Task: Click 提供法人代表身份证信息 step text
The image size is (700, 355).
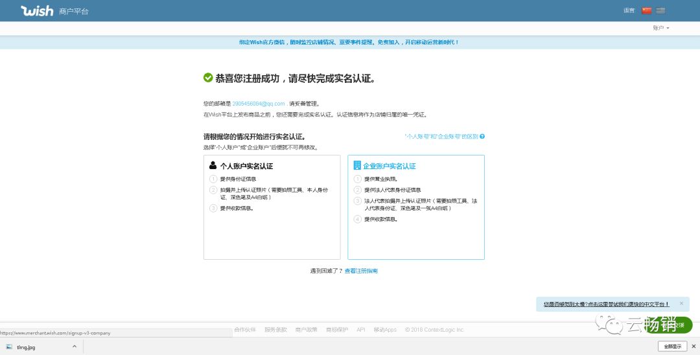Action: point(392,190)
